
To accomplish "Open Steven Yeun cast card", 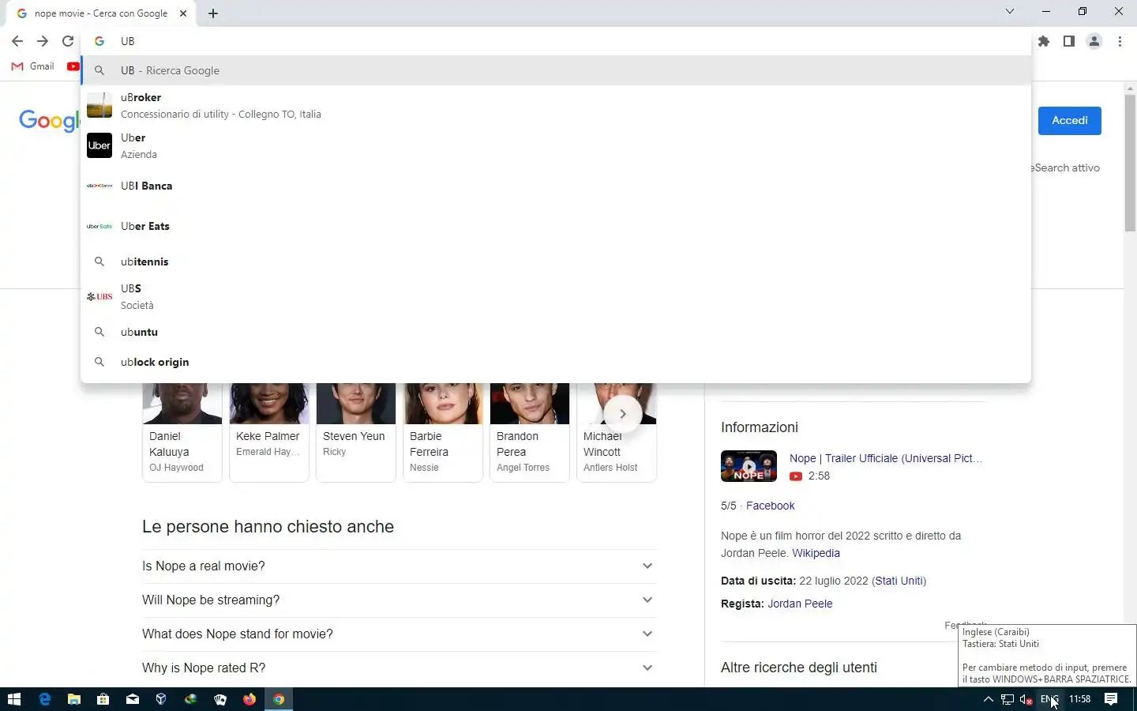I will [356, 432].
